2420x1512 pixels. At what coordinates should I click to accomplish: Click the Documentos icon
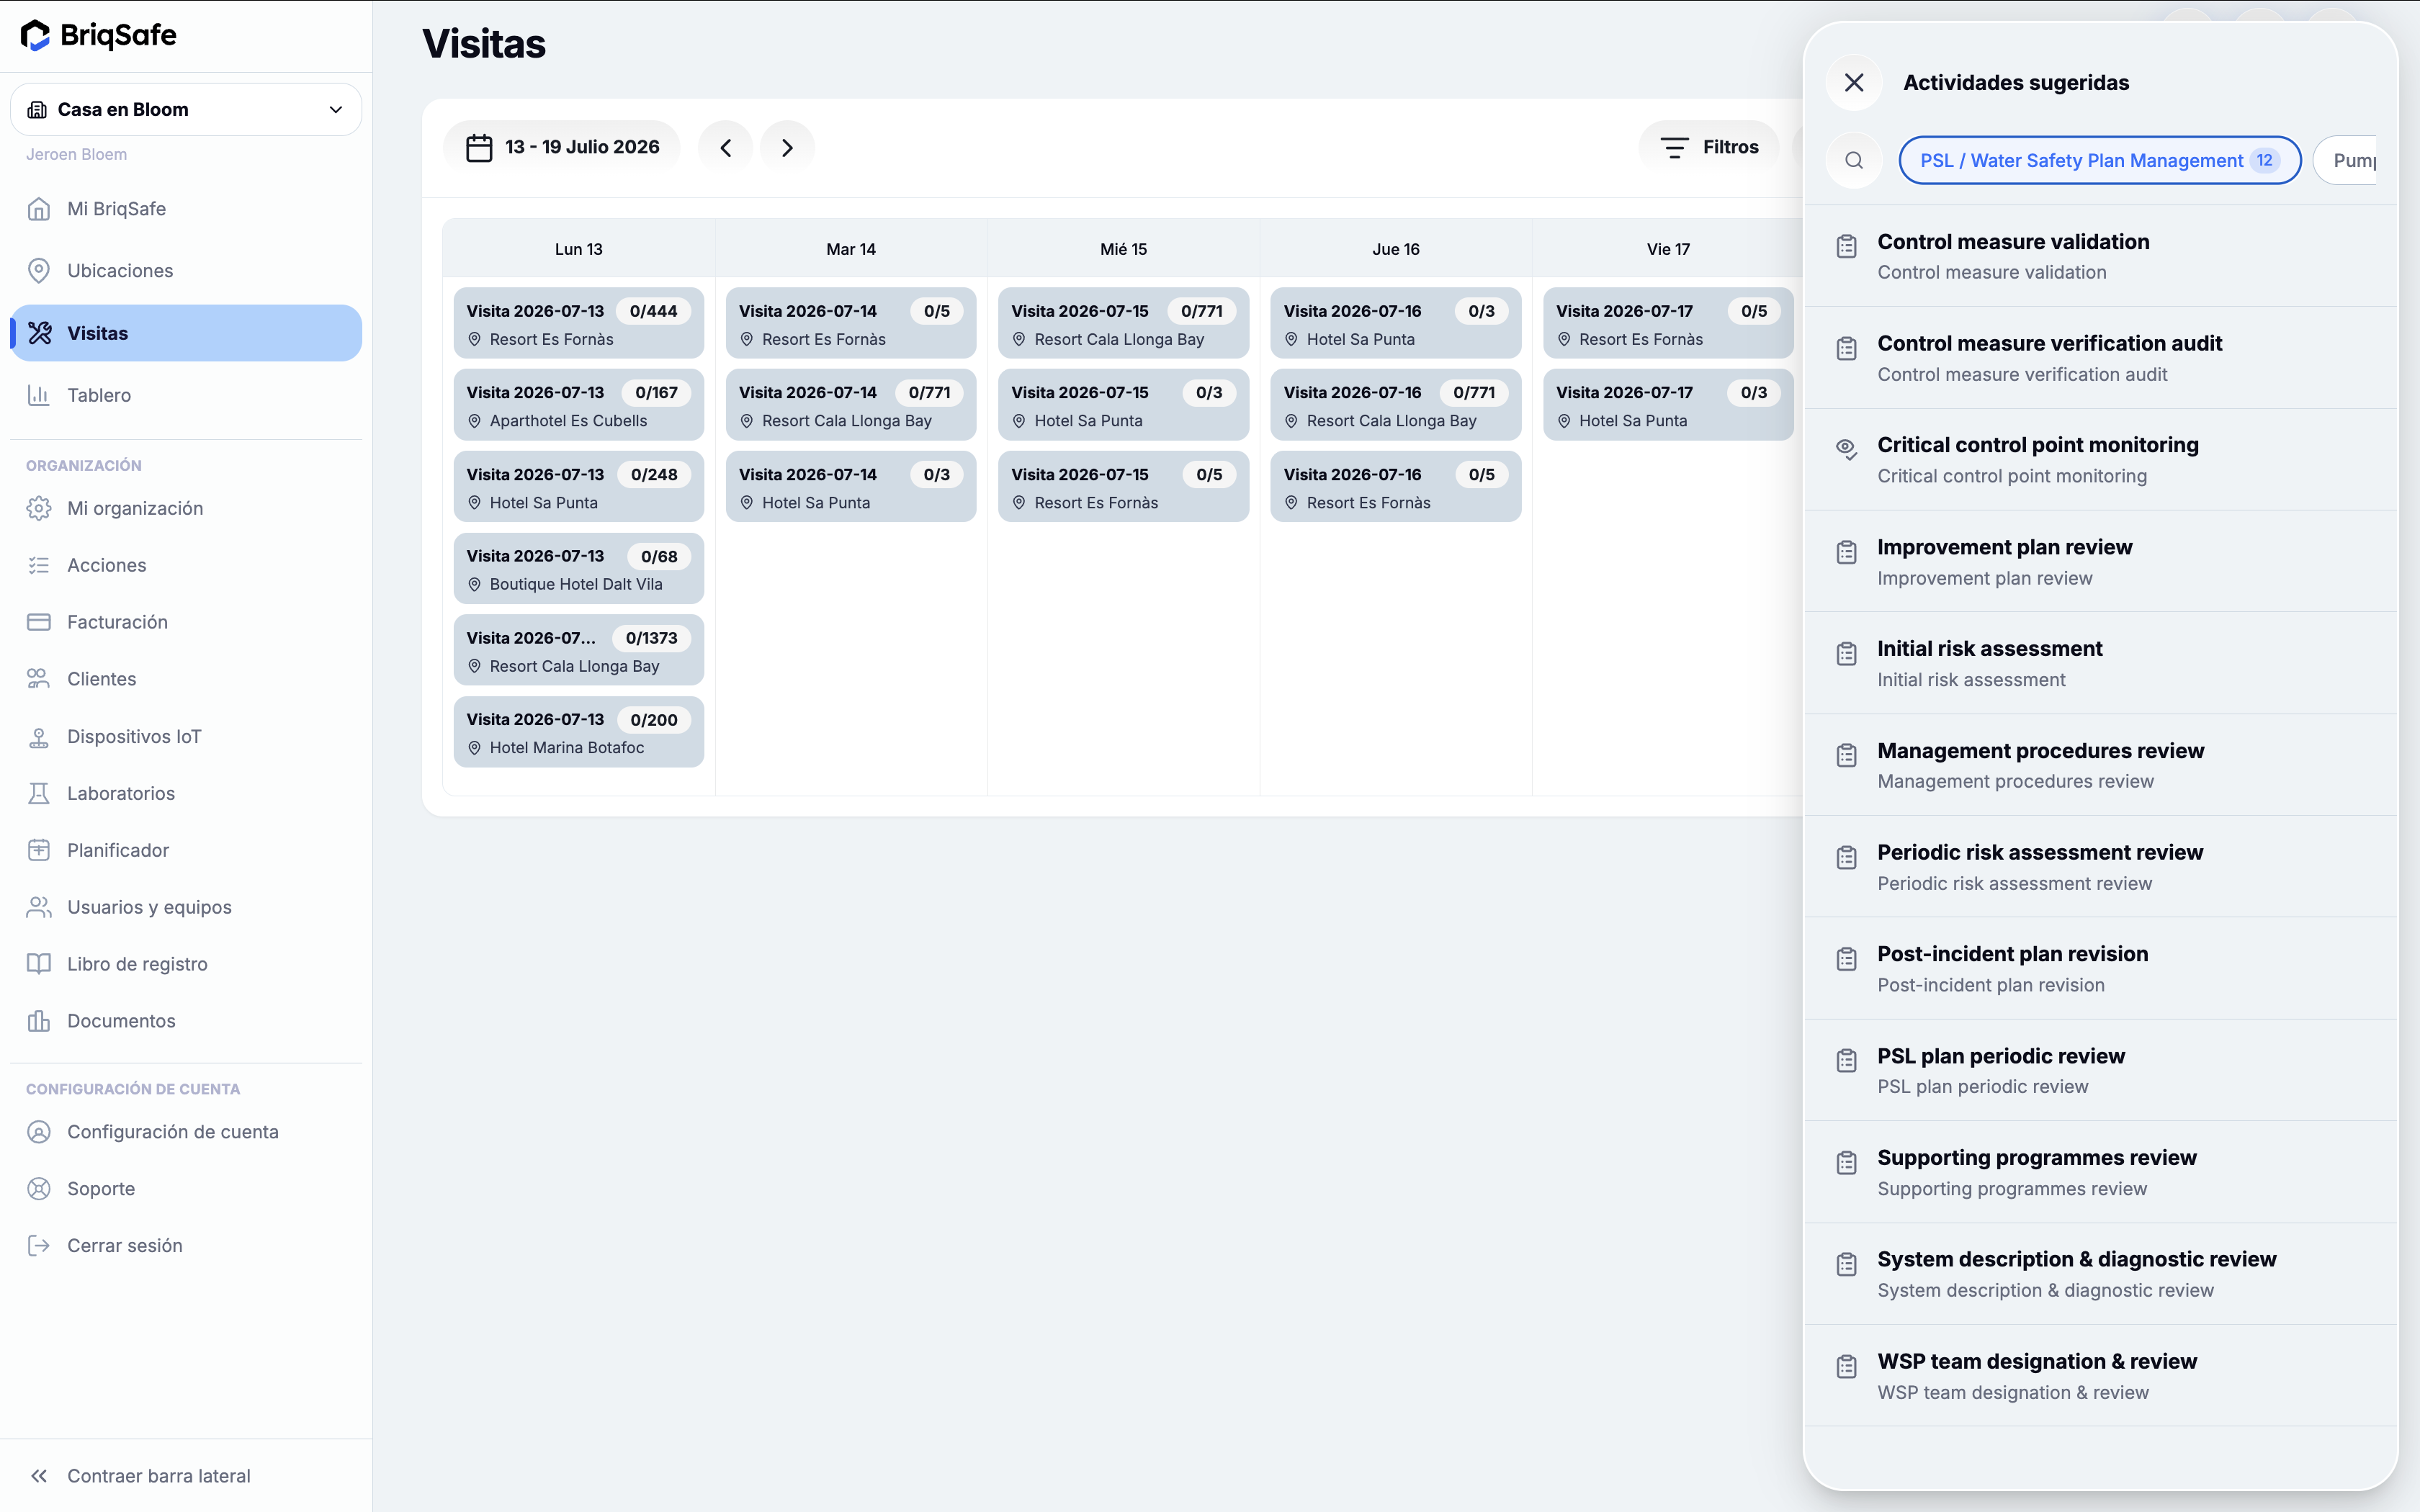point(39,1021)
